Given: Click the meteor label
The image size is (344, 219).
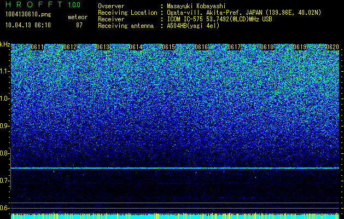Looking at the screenshot, I should point(78,17).
